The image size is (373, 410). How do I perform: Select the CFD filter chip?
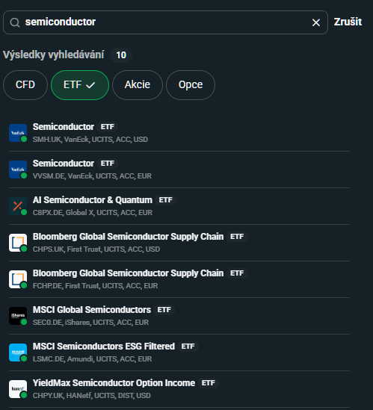coord(25,85)
